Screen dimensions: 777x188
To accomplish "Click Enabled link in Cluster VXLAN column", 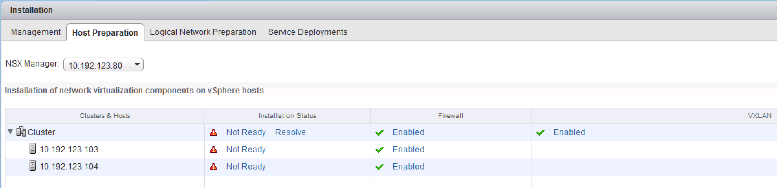I will coord(569,132).
